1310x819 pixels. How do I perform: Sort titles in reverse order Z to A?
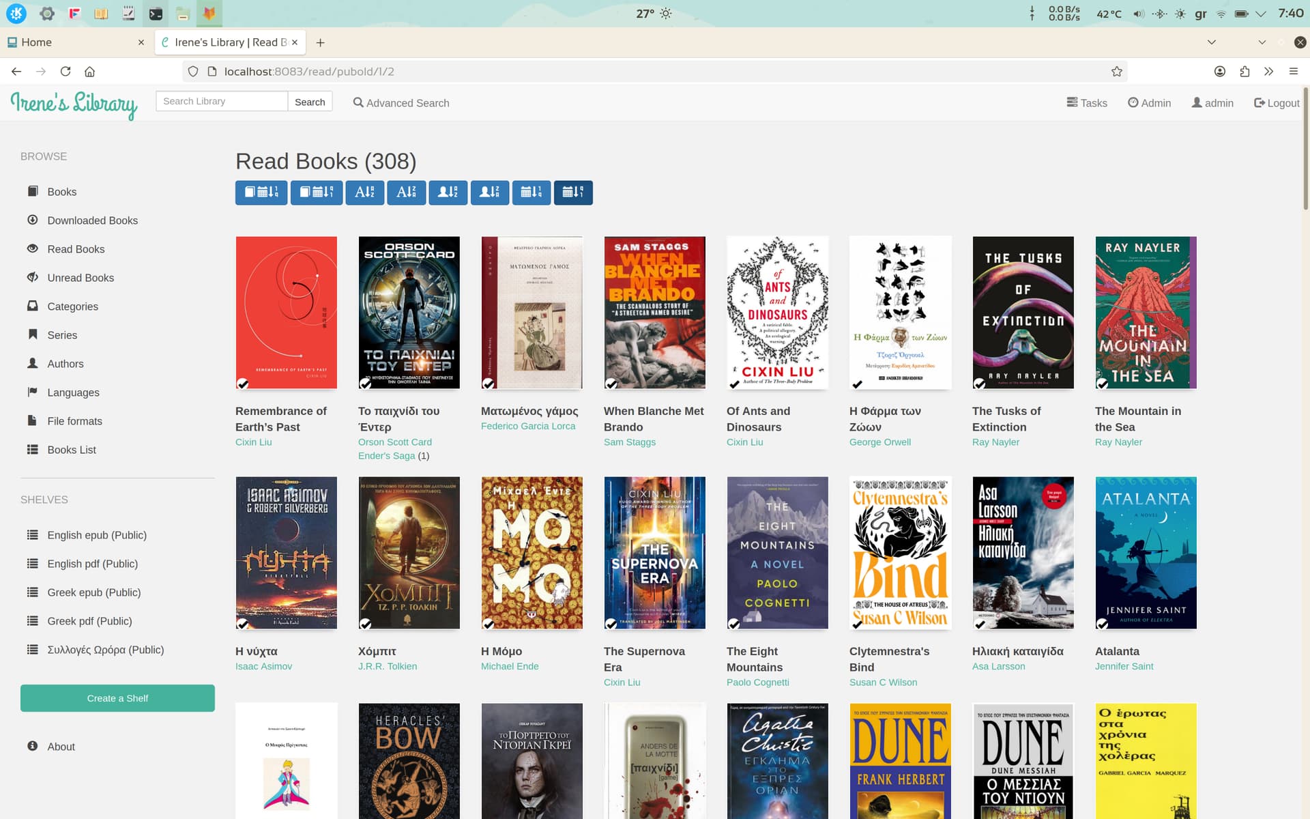[407, 192]
